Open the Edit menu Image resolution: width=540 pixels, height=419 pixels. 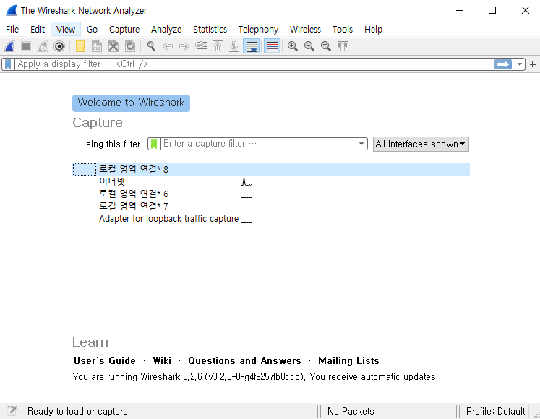point(38,30)
